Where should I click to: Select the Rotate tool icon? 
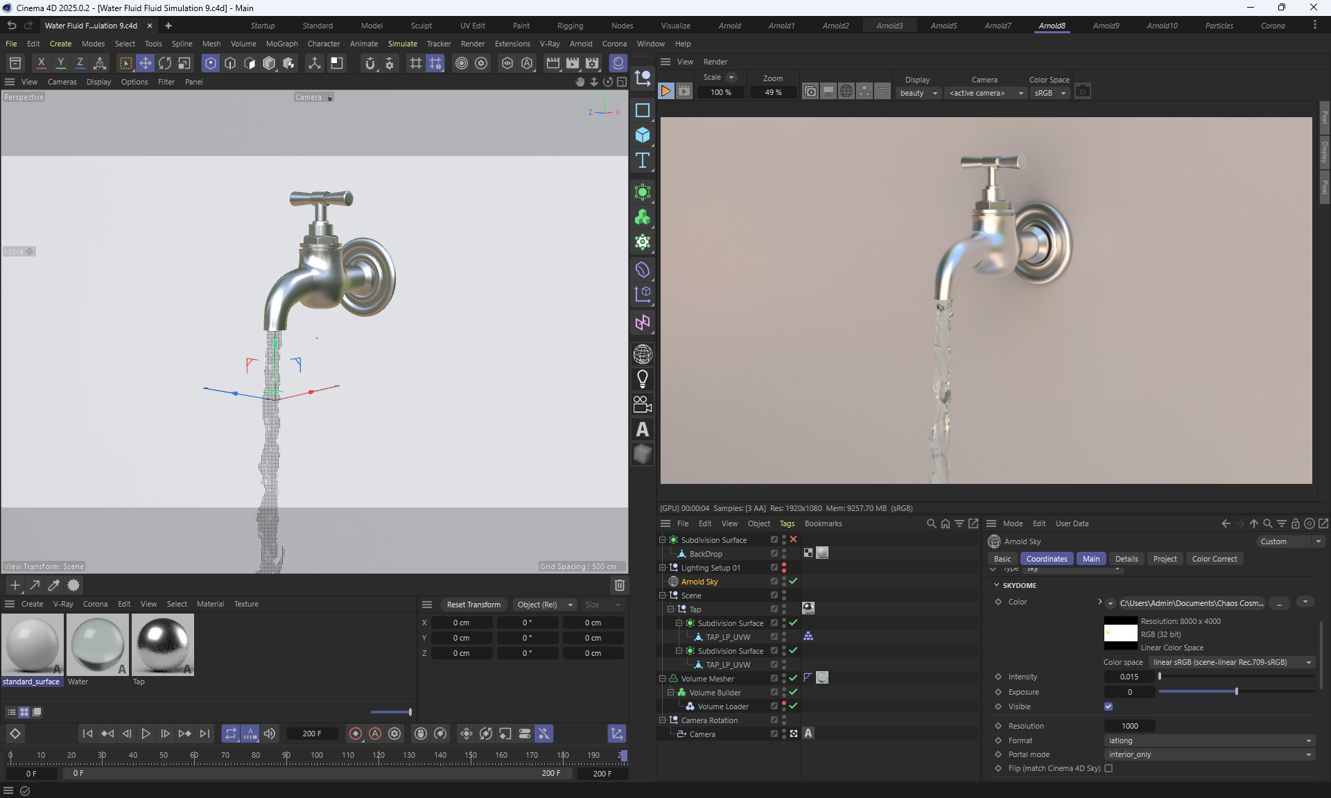click(165, 63)
